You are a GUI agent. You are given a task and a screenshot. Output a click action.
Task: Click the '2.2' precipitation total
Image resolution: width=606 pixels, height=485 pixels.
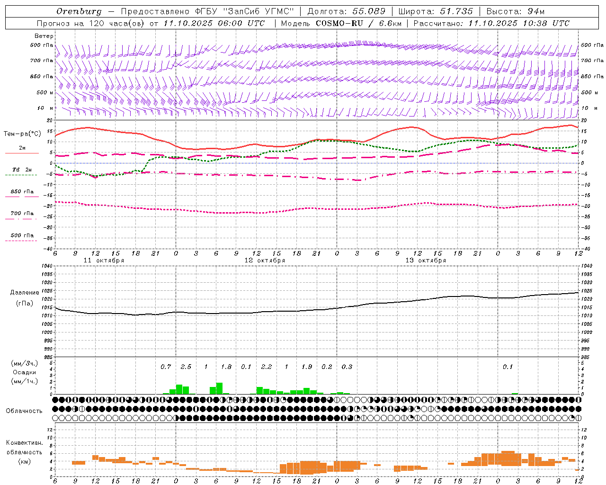[x=267, y=367]
